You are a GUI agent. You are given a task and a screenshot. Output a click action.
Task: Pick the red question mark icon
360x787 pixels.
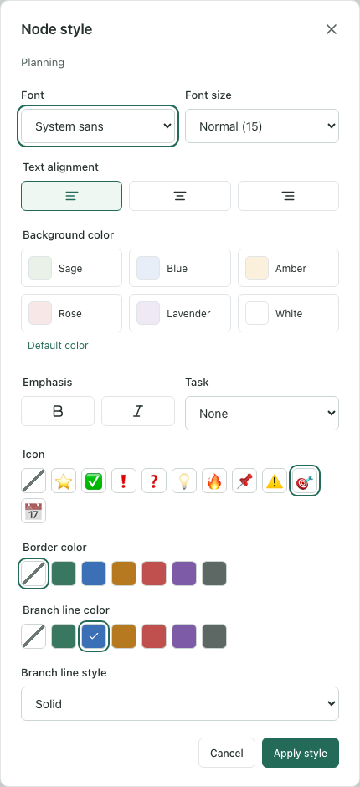154,481
